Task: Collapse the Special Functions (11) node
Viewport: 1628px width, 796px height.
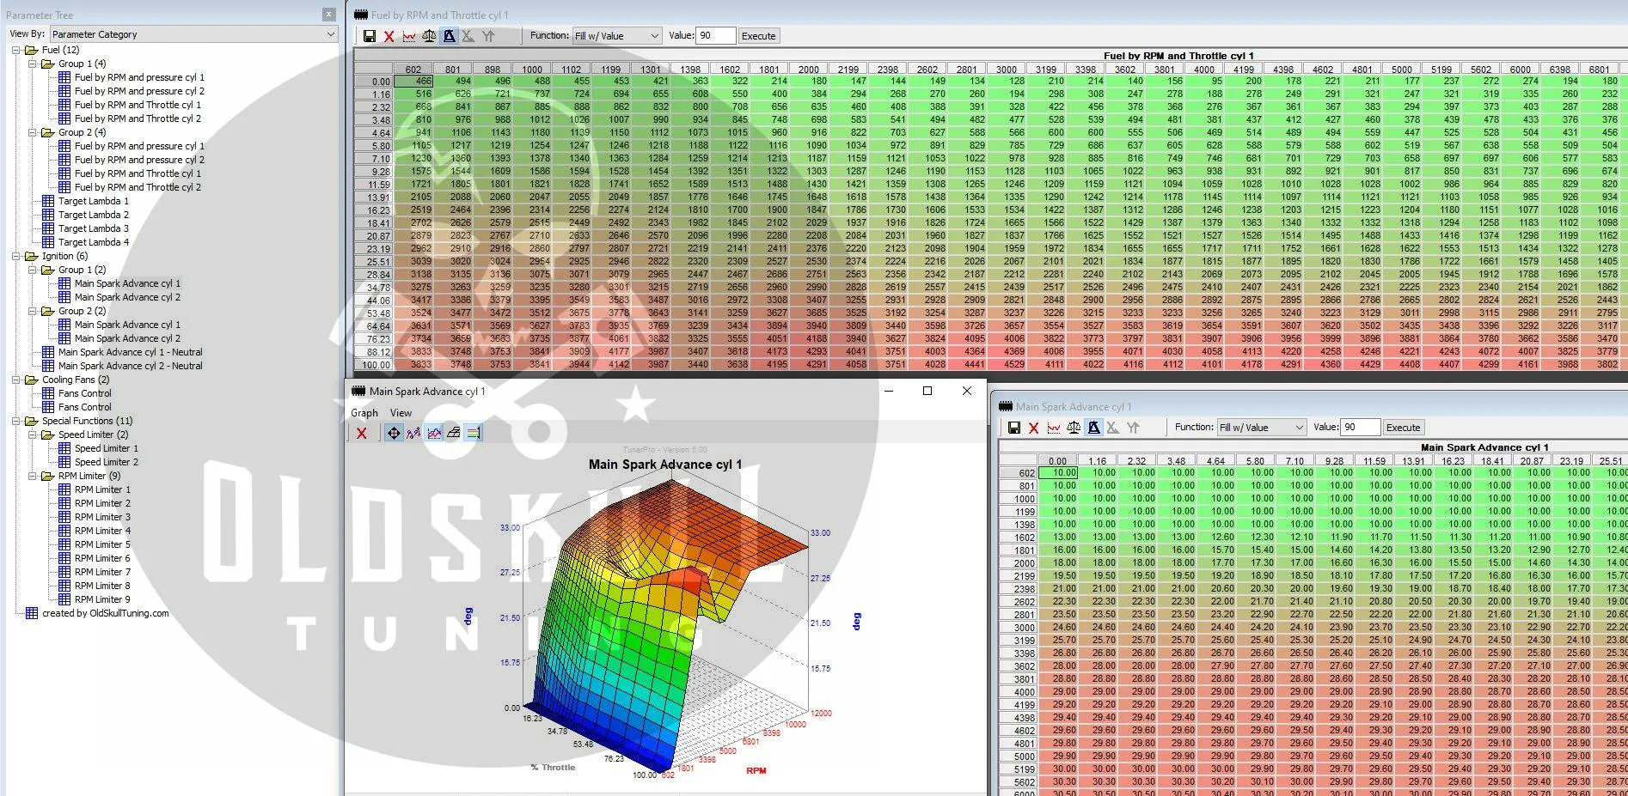Action: coord(15,421)
